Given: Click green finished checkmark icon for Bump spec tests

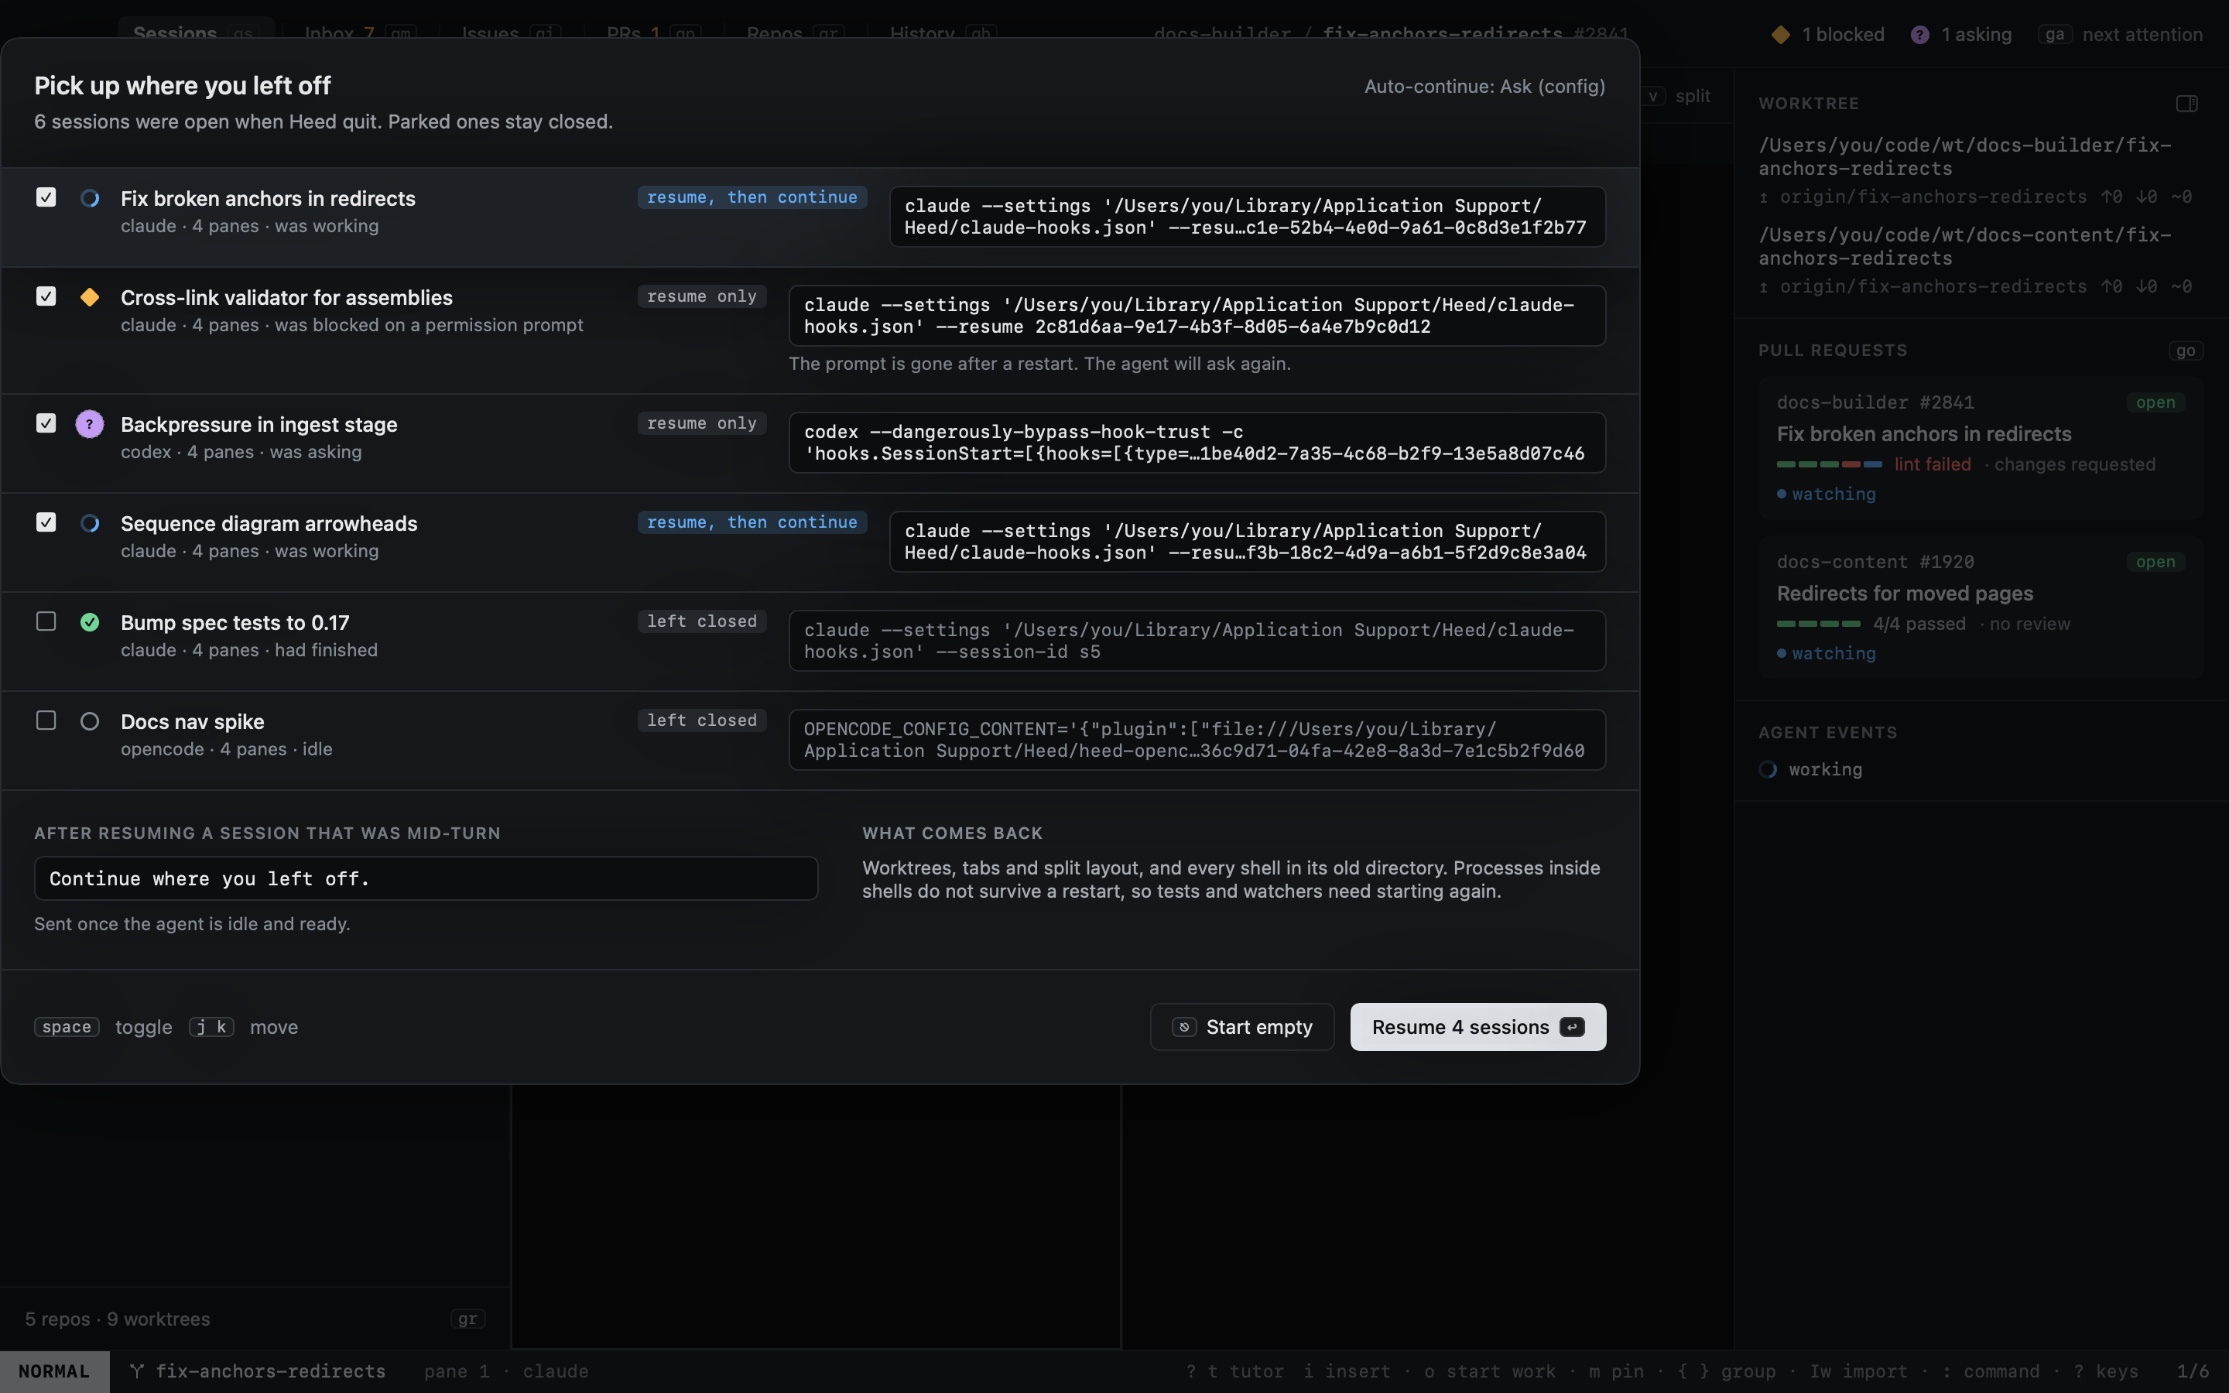Looking at the screenshot, I should point(89,622).
